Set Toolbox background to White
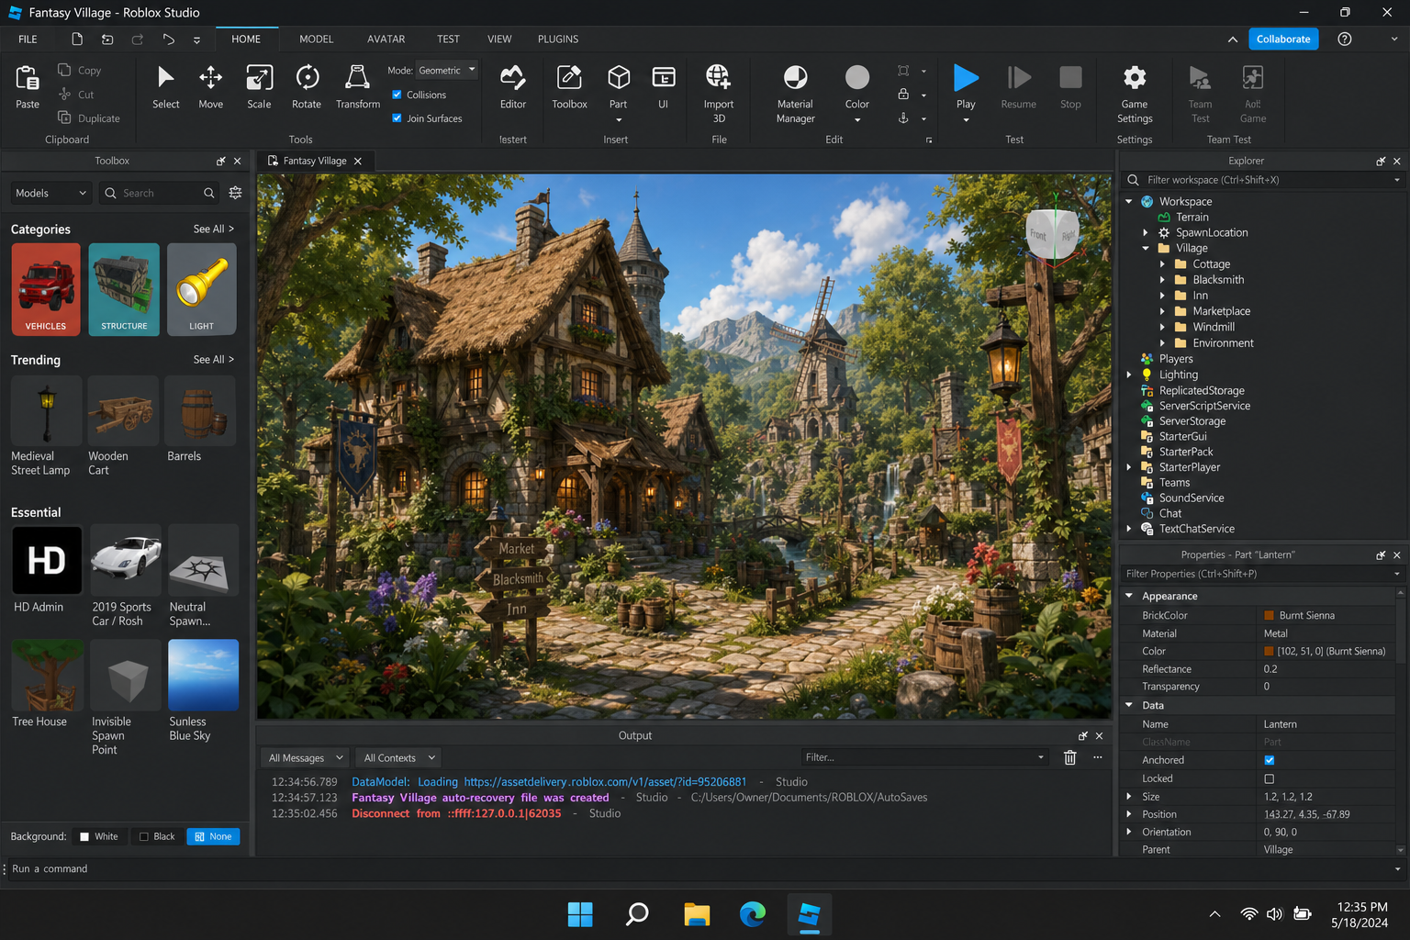The width and height of the screenshot is (1410, 940). point(99,836)
